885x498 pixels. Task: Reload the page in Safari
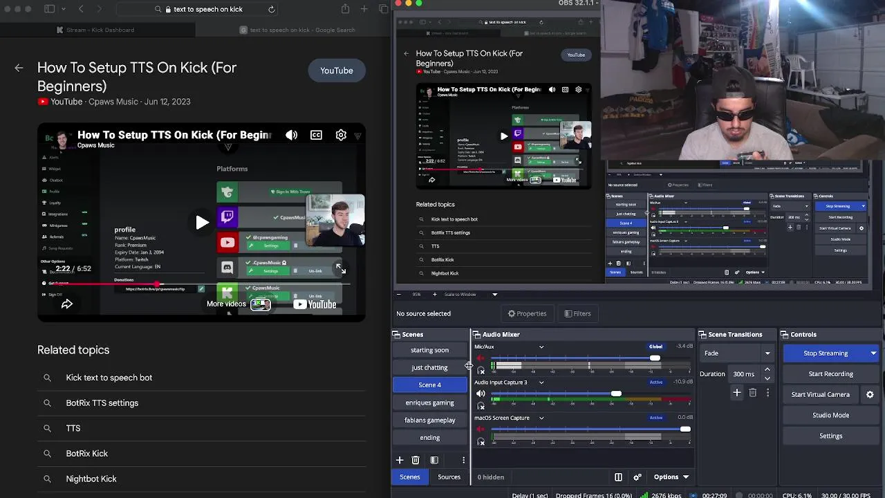[272, 9]
